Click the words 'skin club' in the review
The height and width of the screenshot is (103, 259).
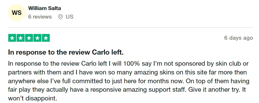click(228, 64)
